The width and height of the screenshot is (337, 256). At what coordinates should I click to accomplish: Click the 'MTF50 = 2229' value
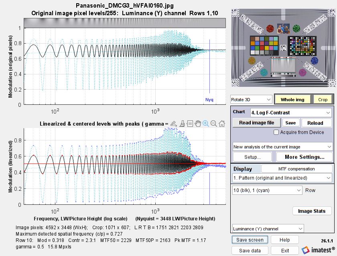(116, 240)
